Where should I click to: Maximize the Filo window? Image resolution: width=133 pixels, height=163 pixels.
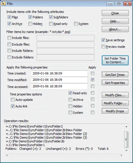tap(119, 4)
